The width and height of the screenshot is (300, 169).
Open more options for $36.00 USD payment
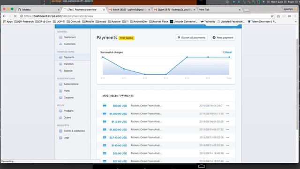227,154
